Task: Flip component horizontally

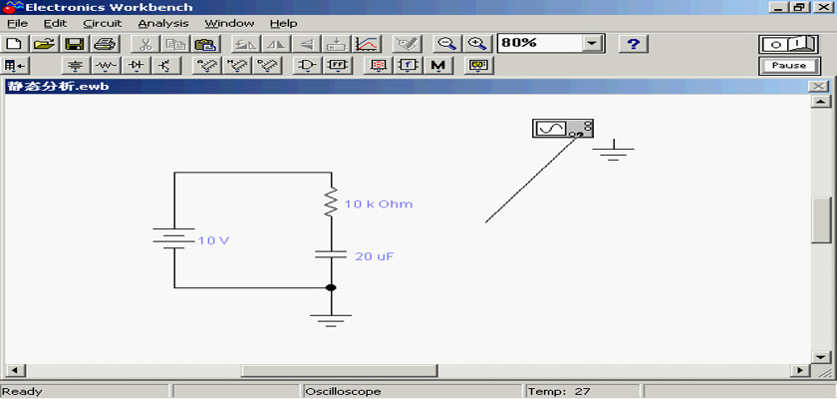Action: click(x=275, y=43)
